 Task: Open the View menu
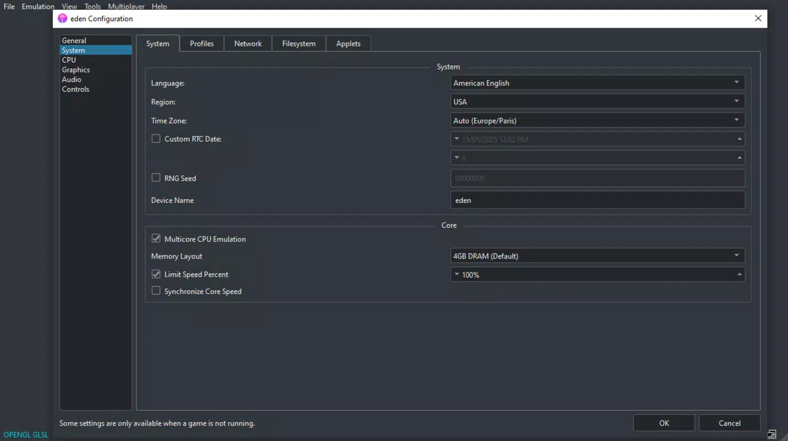[69, 6]
